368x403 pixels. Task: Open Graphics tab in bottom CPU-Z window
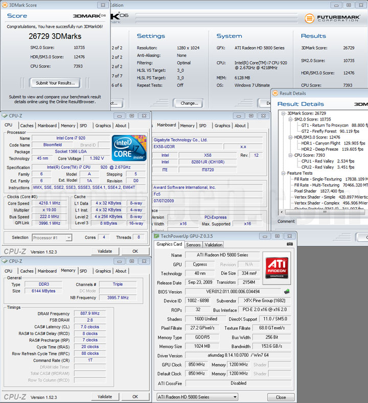pos(103,271)
